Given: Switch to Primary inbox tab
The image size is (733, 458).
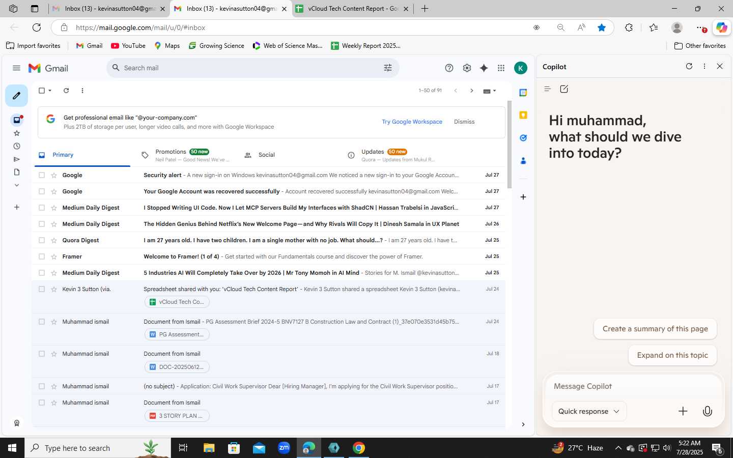Looking at the screenshot, I should coord(82,155).
